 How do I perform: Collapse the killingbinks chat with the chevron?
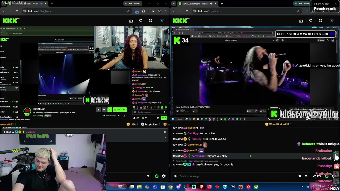[165, 138]
